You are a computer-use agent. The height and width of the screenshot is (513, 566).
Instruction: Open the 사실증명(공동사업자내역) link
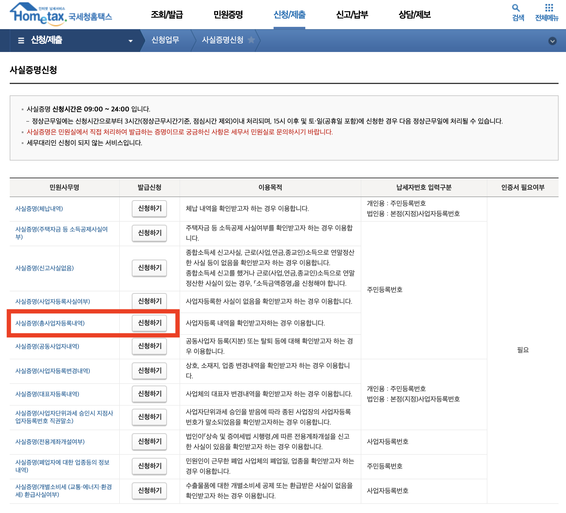(47, 346)
